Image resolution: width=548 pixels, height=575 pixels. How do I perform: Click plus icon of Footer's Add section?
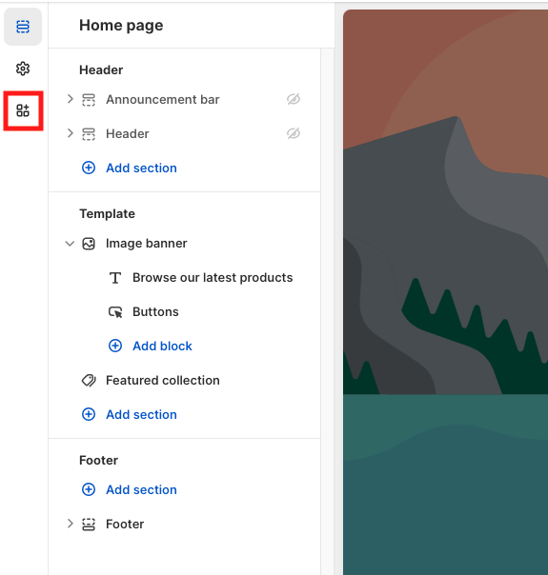[x=89, y=489]
